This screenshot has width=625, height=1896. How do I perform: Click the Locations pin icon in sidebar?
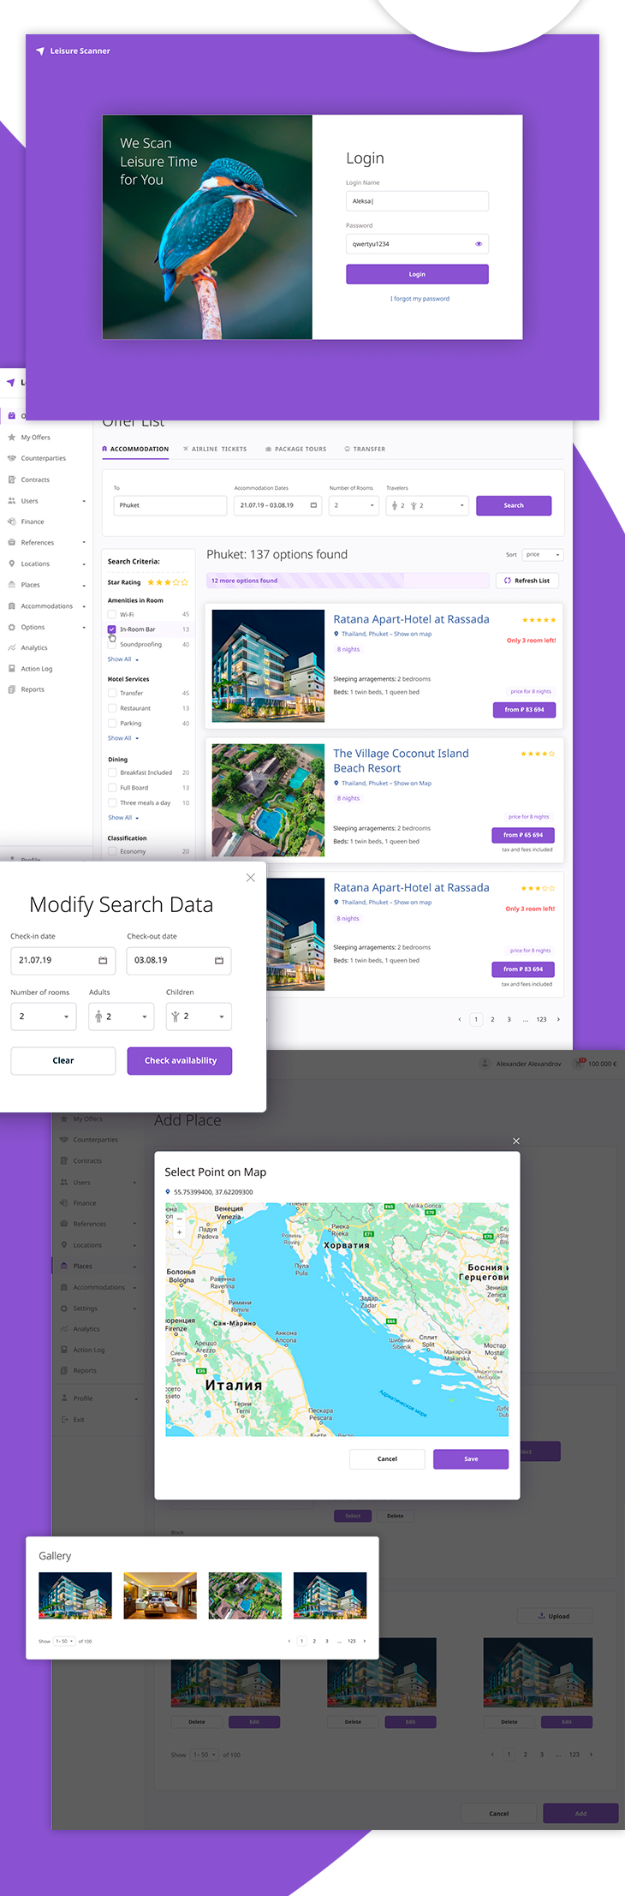(x=11, y=563)
